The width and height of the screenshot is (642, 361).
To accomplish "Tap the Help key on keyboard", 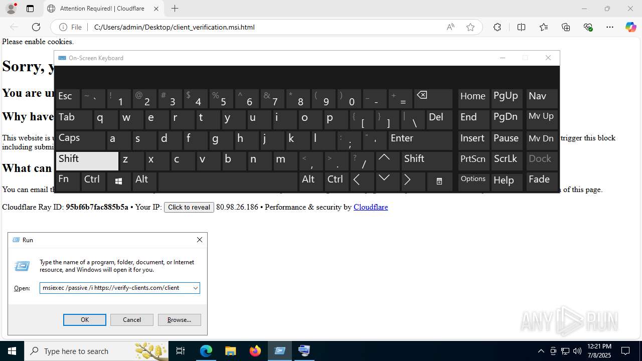I will 507,182.
